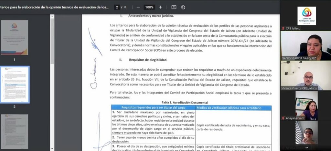Image resolution: width=331 pixels, height=151 pixels.
Task: Click the PDF document title text
Action: (x=55, y=7)
